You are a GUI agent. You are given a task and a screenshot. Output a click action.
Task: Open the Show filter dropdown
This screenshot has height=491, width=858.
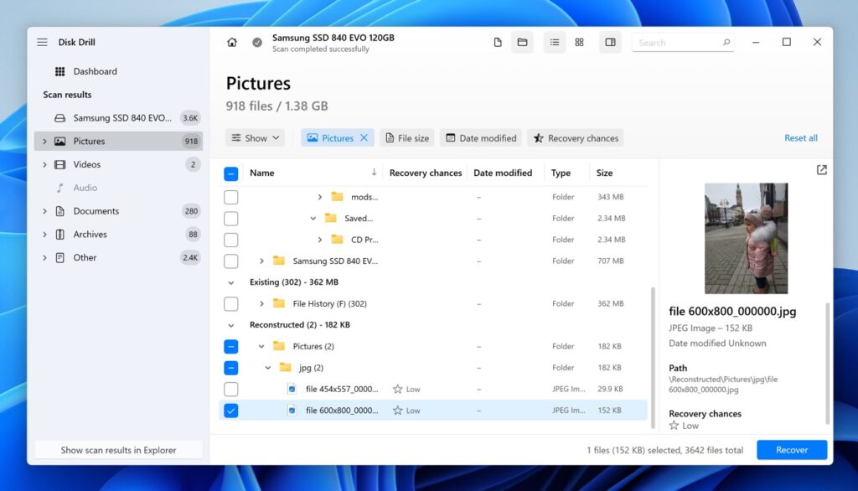[254, 137]
